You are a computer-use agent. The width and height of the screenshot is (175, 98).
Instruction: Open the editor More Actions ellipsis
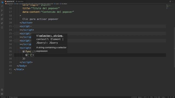[173, 1]
